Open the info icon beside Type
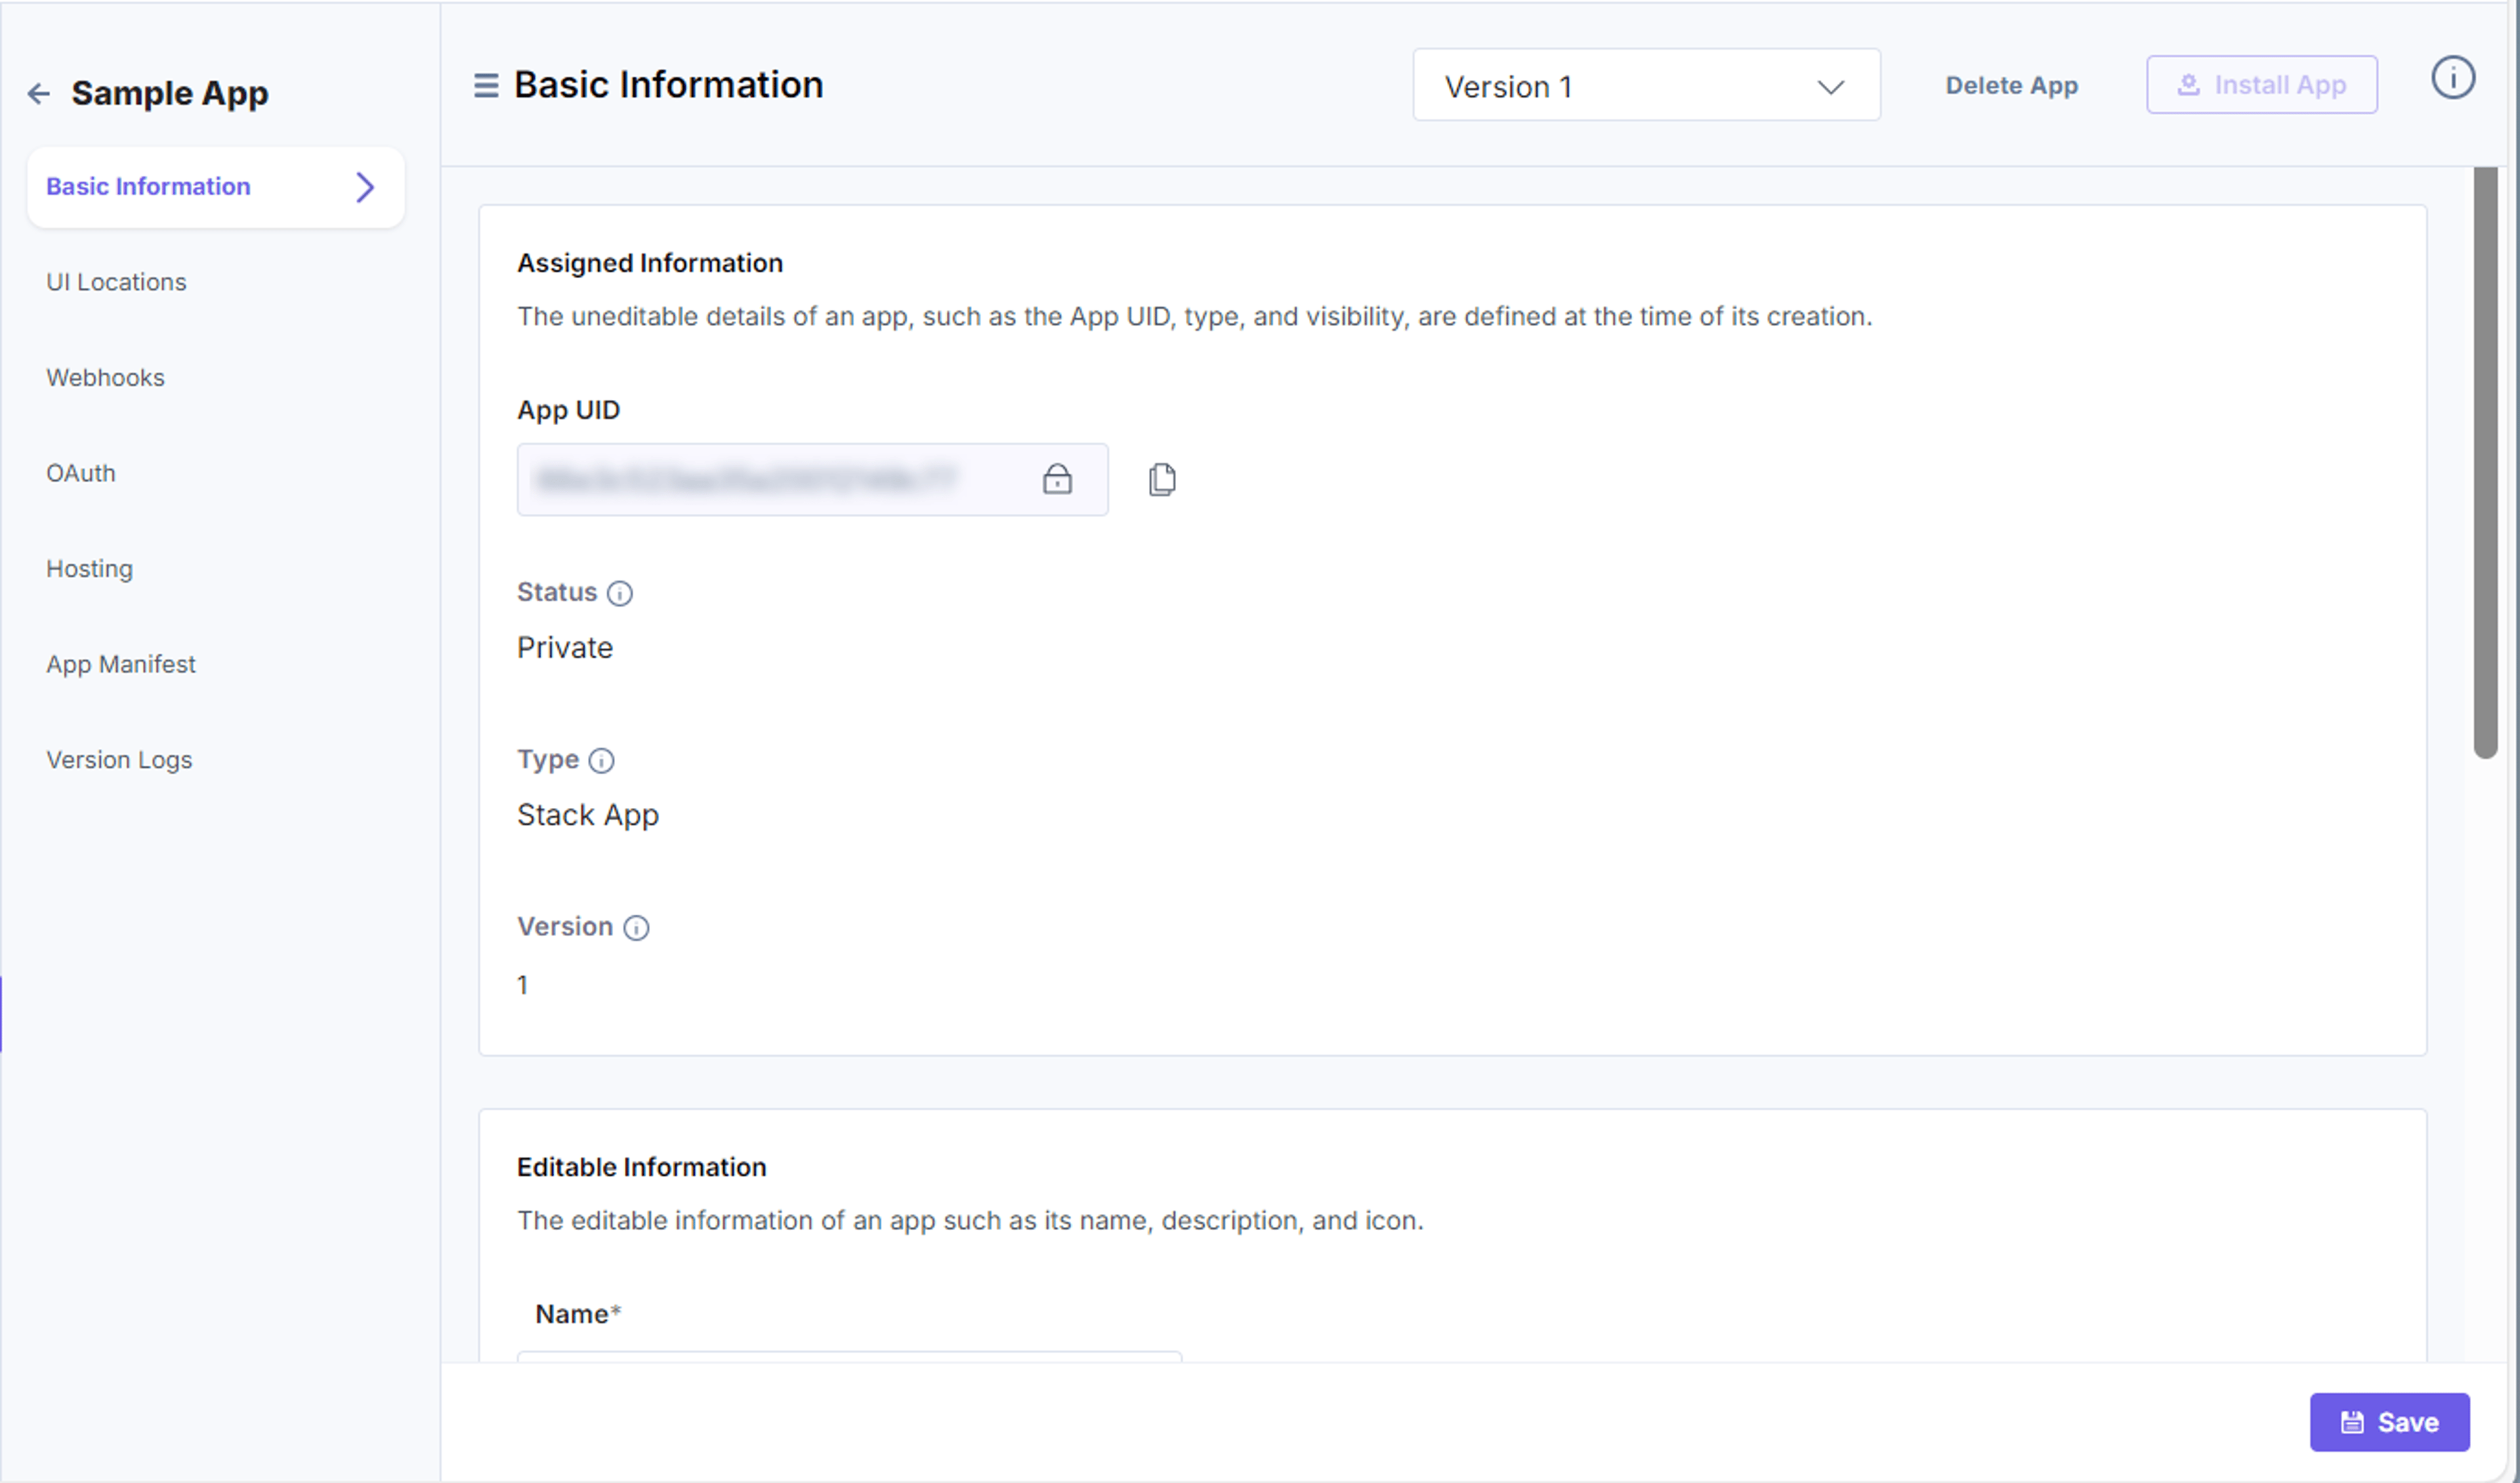2520x1483 pixels. pyautogui.click(x=601, y=762)
